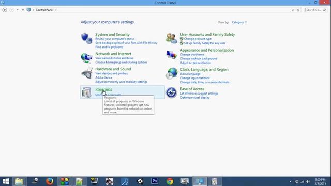Click Set up Family Safety for any user
The width and height of the screenshot is (331, 186).
pos(205,43)
